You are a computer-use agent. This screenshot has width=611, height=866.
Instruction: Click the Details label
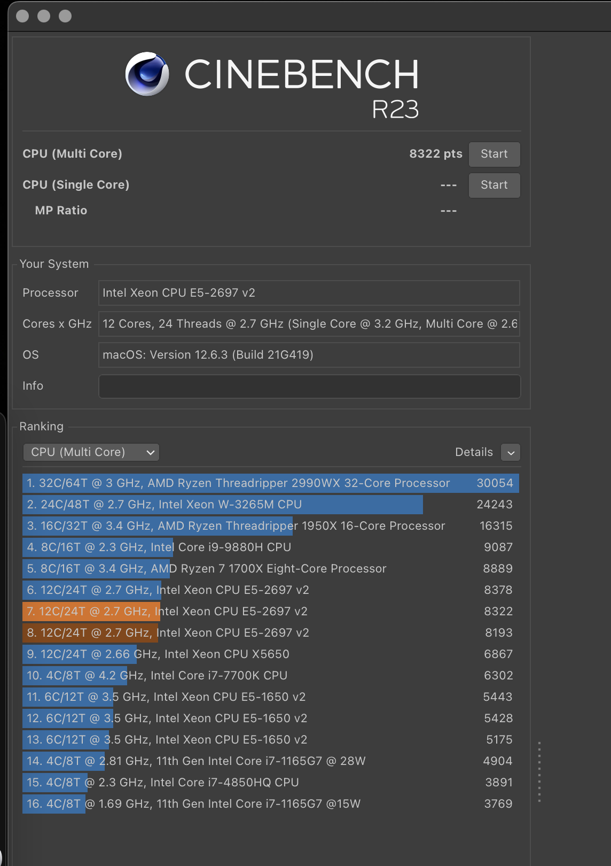pyautogui.click(x=474, y=452)
